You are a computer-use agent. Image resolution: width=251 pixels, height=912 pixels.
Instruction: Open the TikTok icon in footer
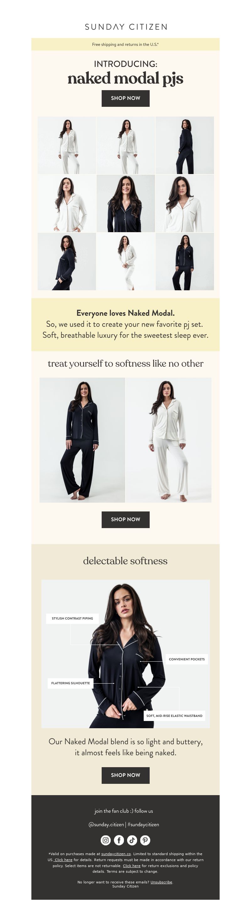click(x=132, y=840)
